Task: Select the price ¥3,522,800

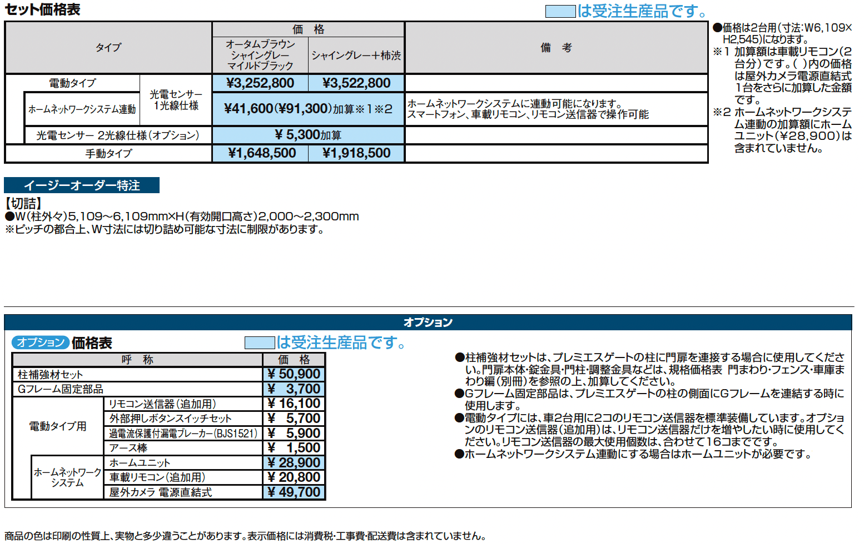Action: pos(357,82)
